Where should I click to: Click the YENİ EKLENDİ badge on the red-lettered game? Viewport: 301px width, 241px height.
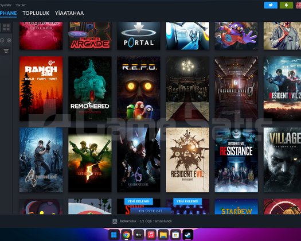click(139, 201)
